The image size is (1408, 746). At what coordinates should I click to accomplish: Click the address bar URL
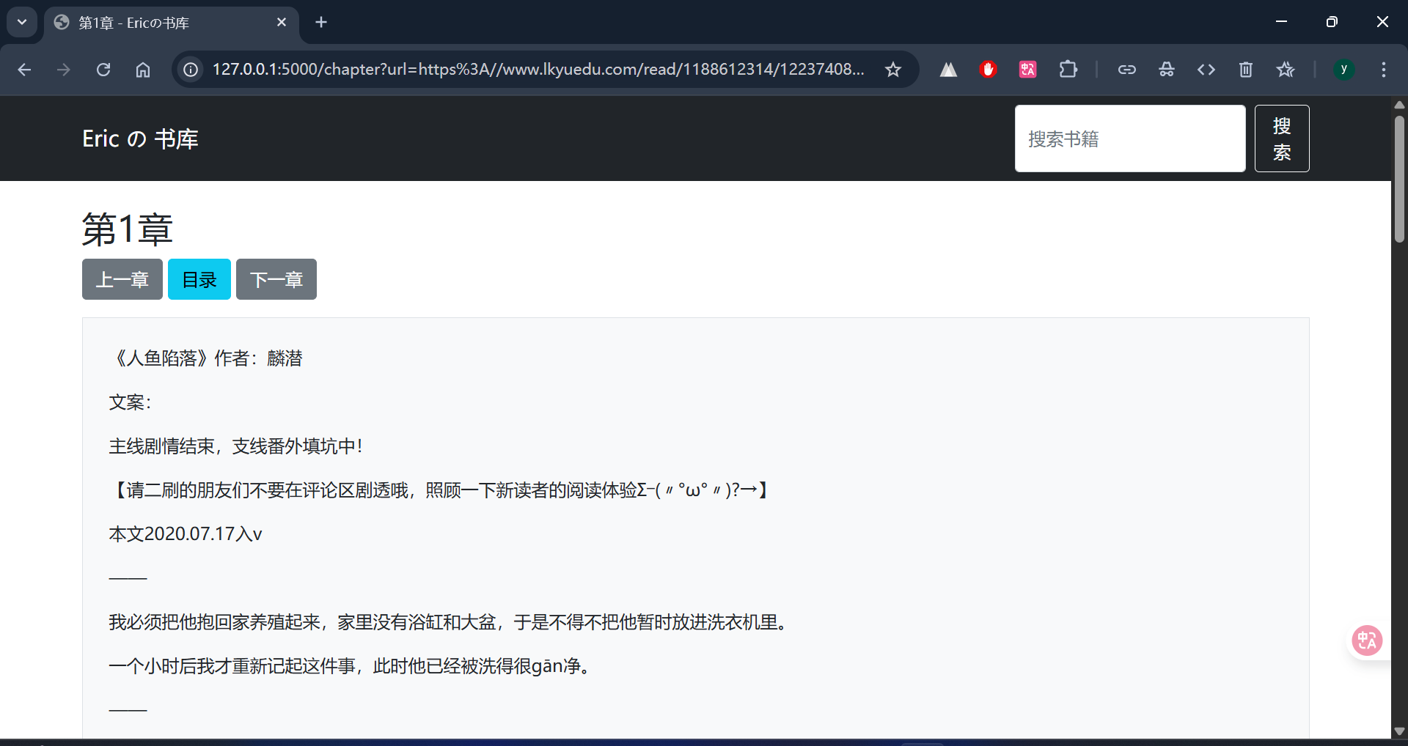[538, 70]
